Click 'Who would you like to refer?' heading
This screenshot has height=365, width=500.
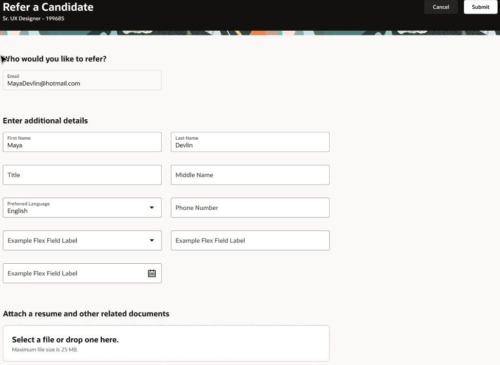pyautogui.click(x=55, y=59)
